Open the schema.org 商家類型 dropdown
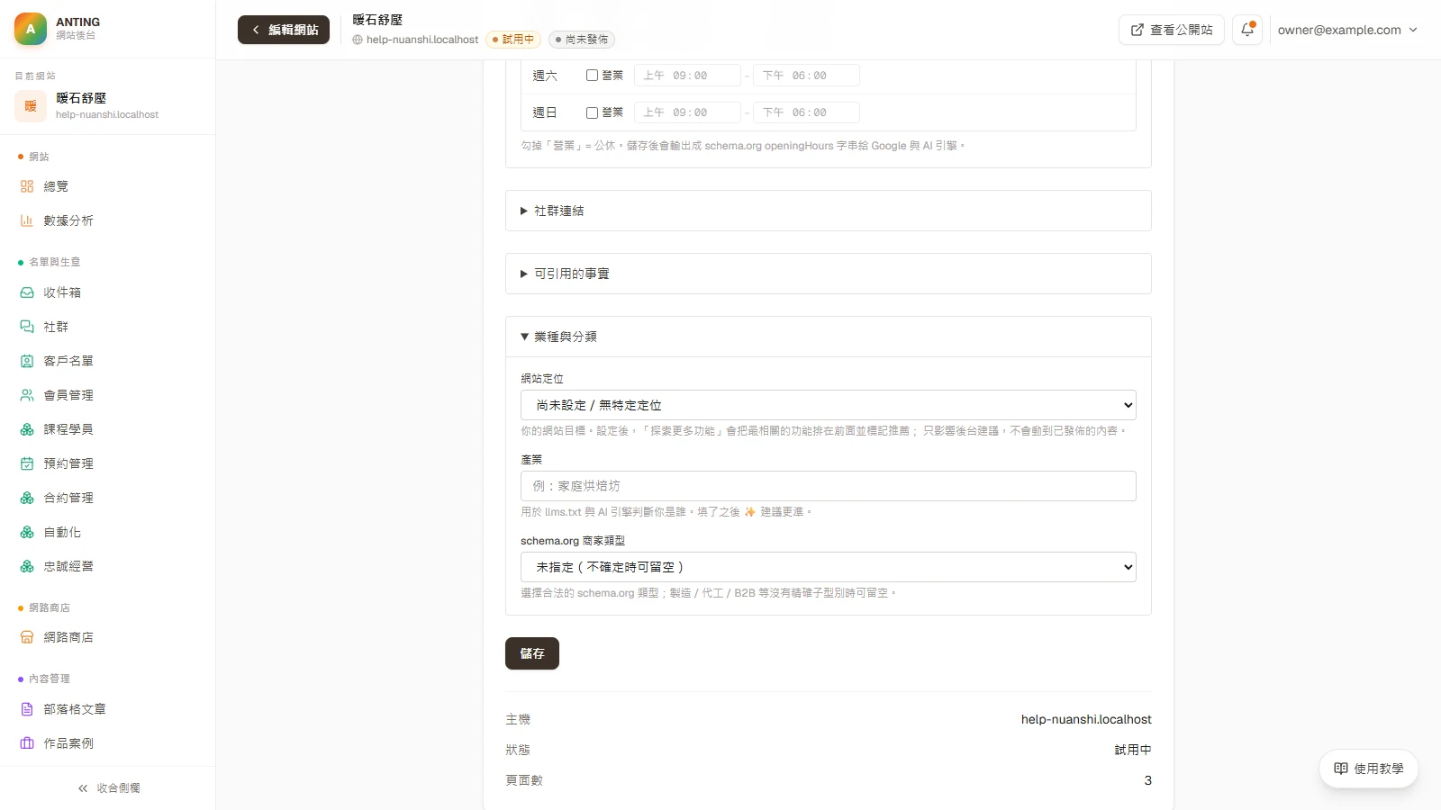The height and width of the screenshot is (810, 1441). click(x=829, y=567)
